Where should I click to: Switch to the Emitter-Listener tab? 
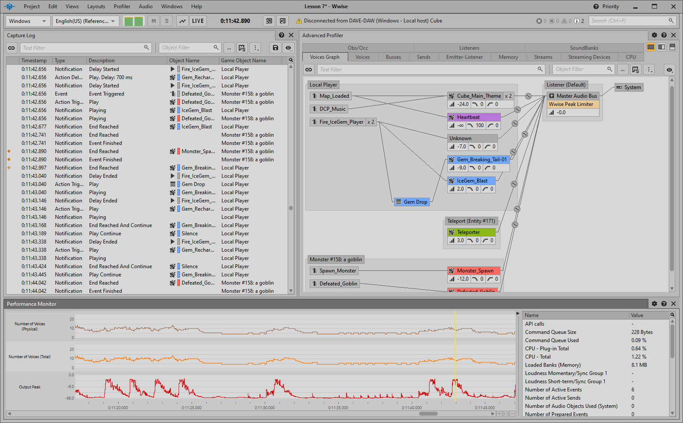[x=464, y=57]
